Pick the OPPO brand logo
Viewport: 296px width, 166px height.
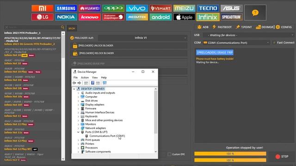(113, 8)
